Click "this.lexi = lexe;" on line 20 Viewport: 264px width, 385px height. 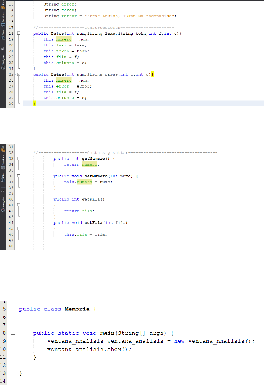(65, 45)
